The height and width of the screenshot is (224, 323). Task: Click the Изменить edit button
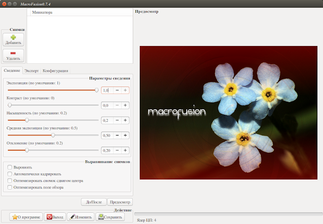[x=81, y=217]
